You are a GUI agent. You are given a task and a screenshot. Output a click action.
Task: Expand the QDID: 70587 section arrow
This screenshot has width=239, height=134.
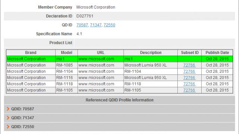[x=8, y=109]
